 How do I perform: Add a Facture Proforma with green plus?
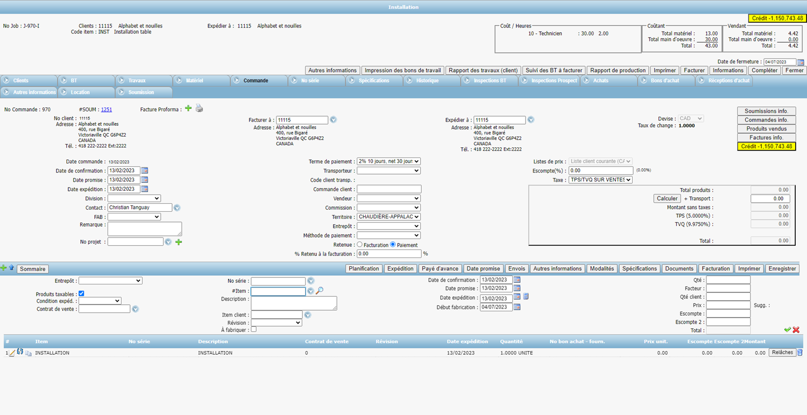click(x=188, y=109)
